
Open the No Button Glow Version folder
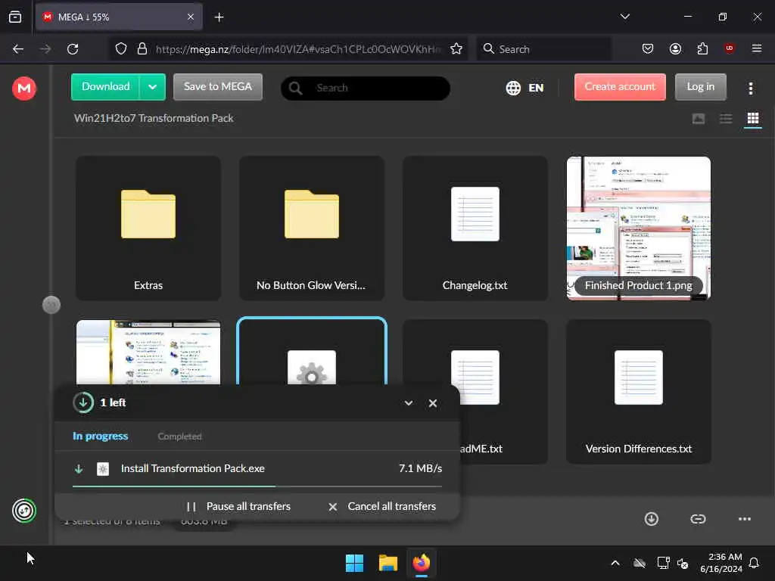coord(311,228)
